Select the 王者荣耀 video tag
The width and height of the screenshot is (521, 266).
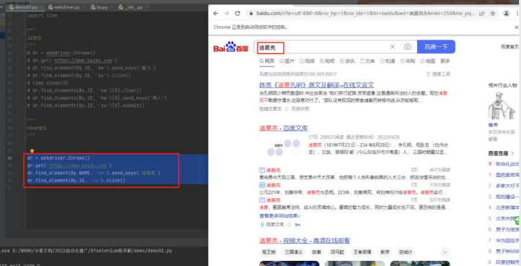[362, 252]
